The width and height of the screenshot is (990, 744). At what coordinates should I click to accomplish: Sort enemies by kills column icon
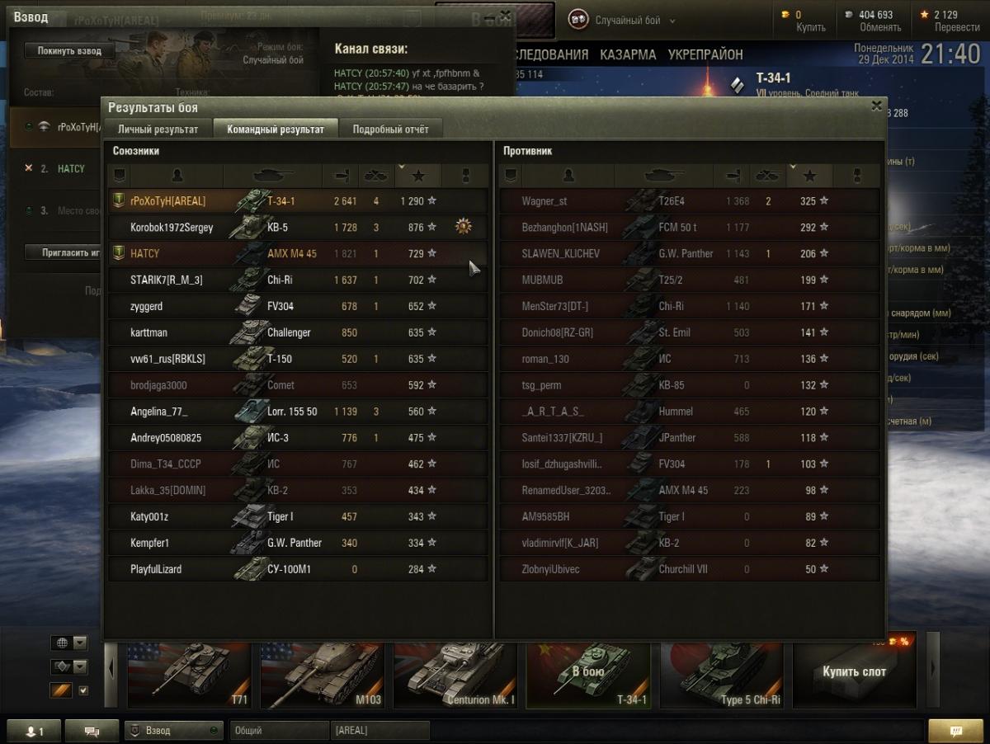coord(767,175)
